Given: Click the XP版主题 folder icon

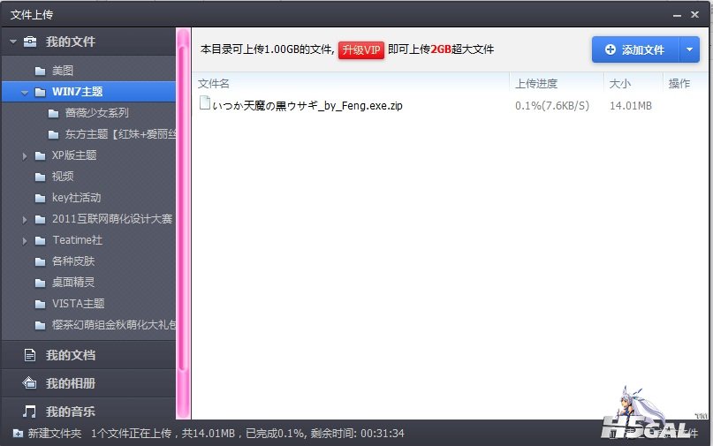Looking at the screenshot, I should (x=40, y=156).
